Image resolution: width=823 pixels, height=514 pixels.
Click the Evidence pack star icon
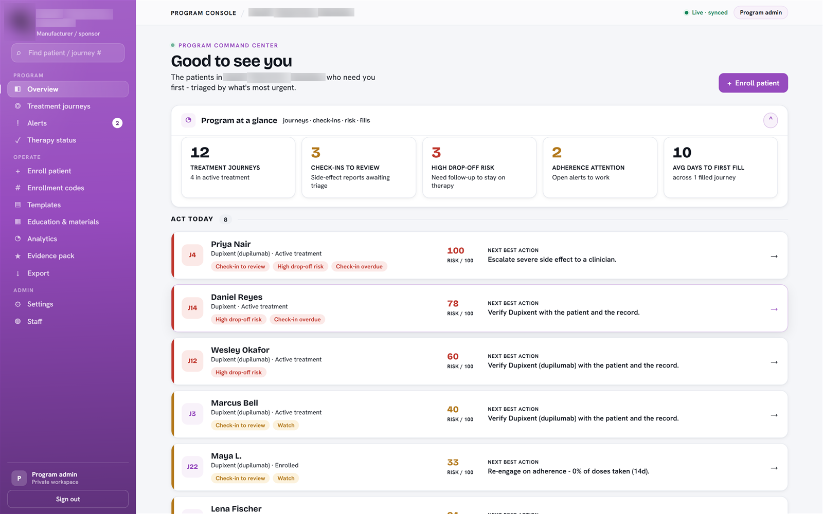pos(17,256)
